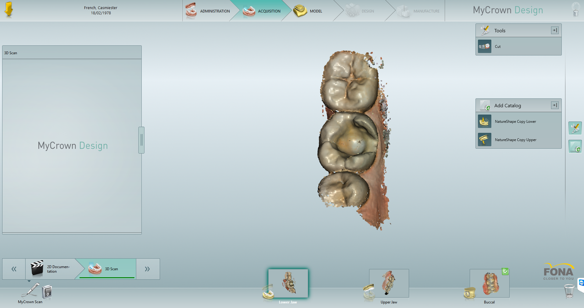Click the wrench-and-screwdriver tools icon on right edge
The image size is (584, 308).
pyautogui.click(x=575, y=128)
